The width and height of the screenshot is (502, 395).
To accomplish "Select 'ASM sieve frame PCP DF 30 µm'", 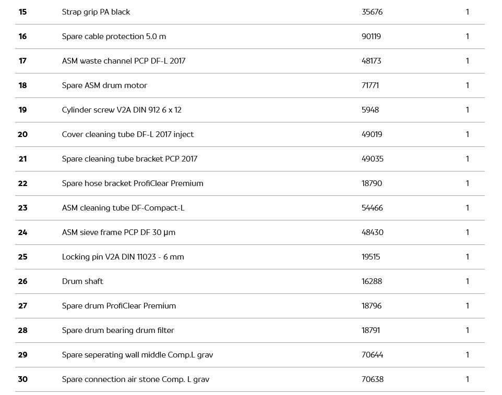I will (118, 232).
